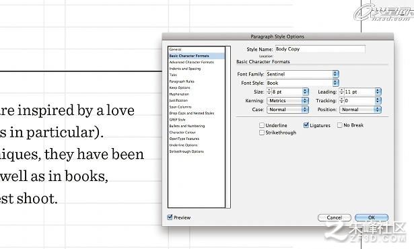Open Underline Options category

tap(183, 145)
